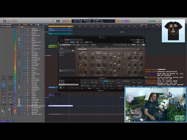Toggle the plugin window power button

pos(62,40)
